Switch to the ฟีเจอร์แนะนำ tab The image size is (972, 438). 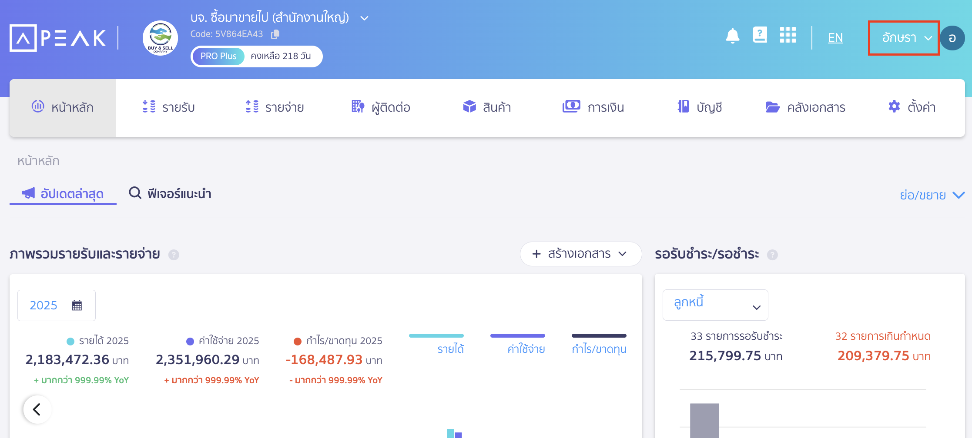[x=170, y=194]
